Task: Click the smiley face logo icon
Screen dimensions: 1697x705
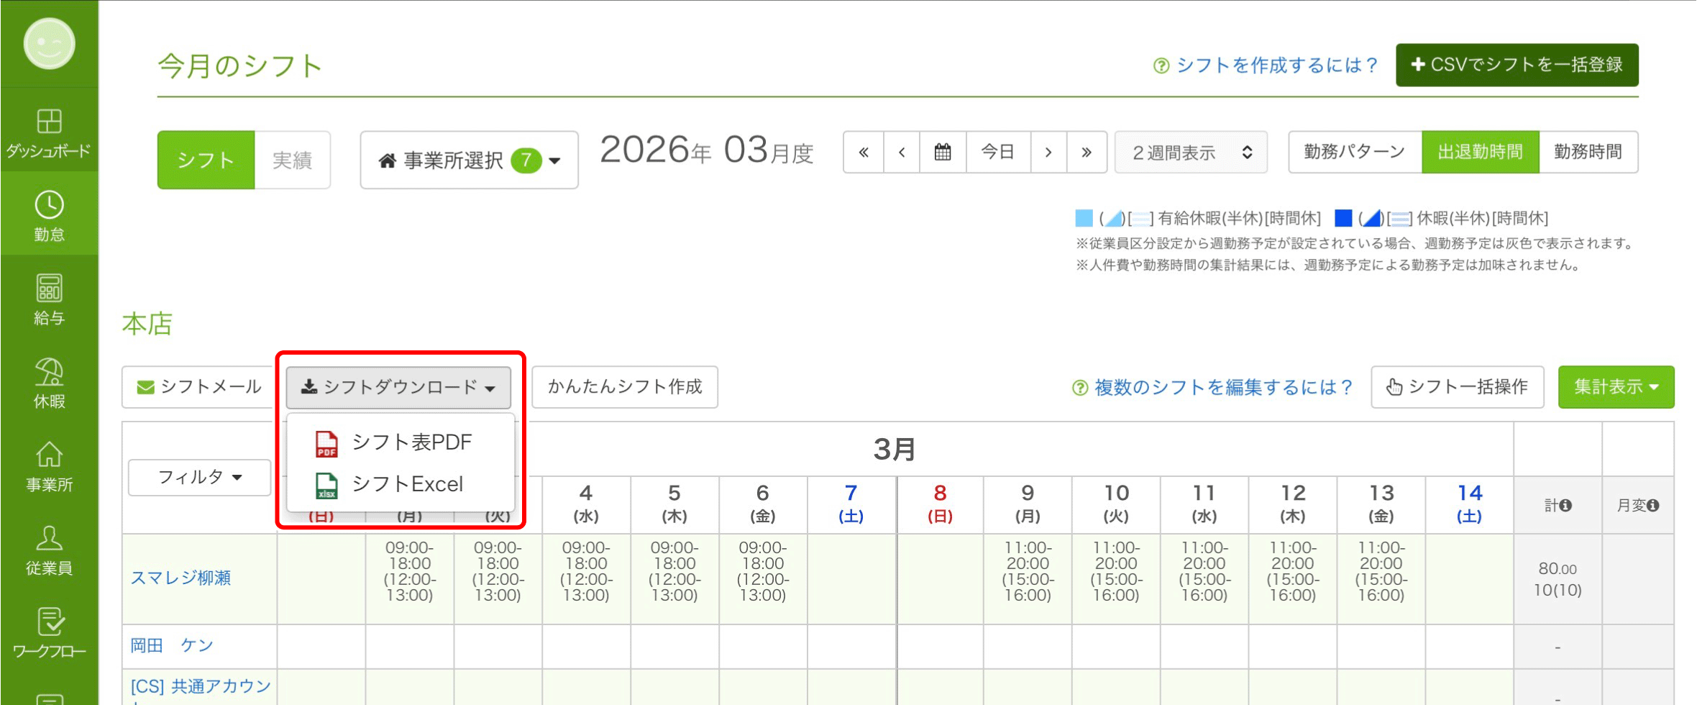Action: coord(49,44)
